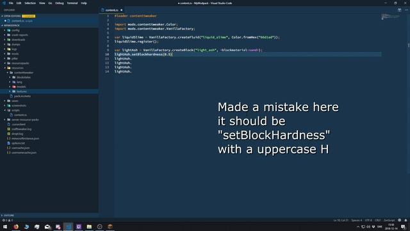Viewport: 410px width, 231px height.
Task: Open Firefox from the taskbar
Action: [16, 227]
